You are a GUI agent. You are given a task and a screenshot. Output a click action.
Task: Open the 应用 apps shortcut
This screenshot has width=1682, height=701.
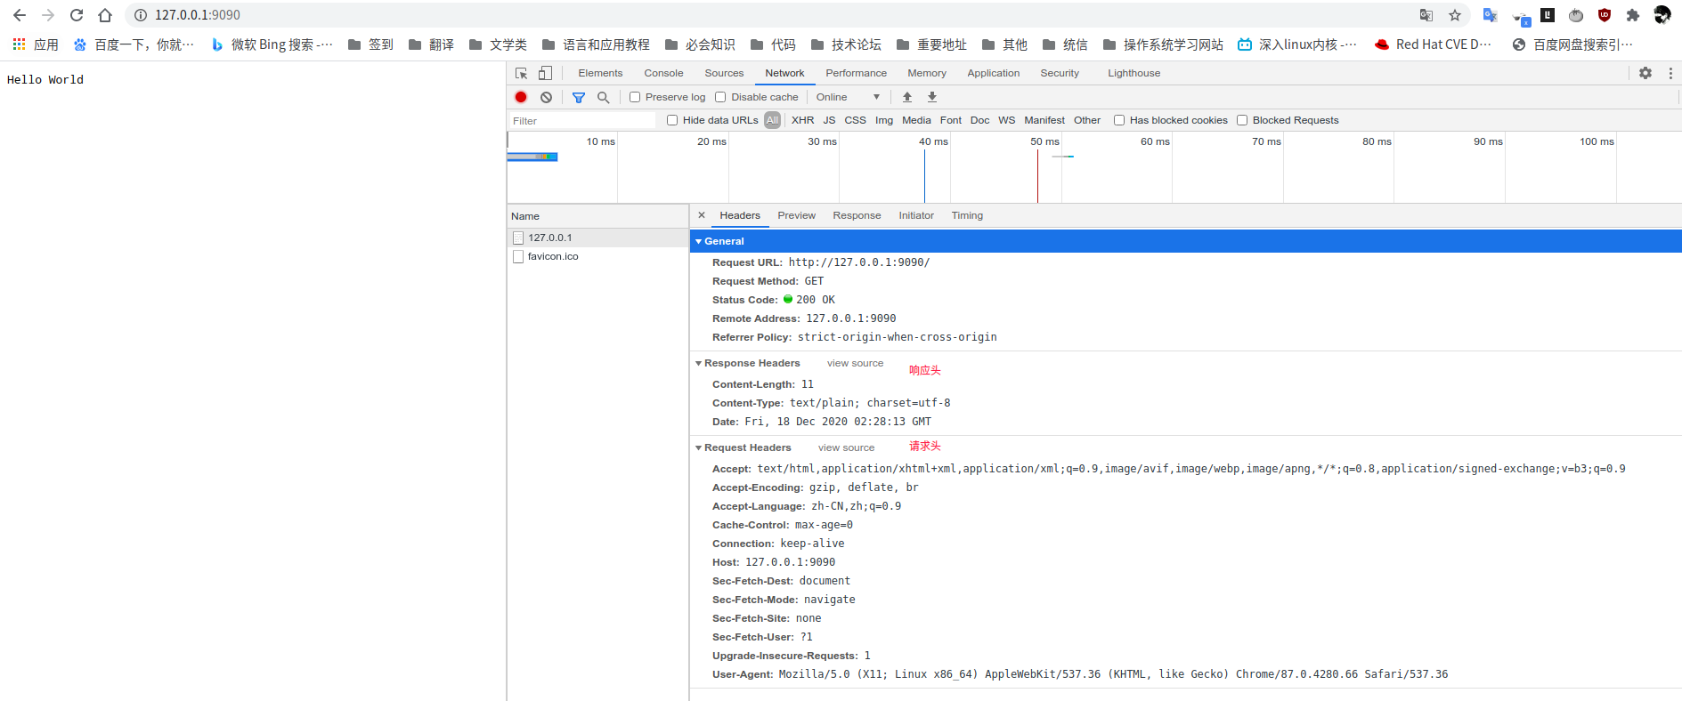36,44
